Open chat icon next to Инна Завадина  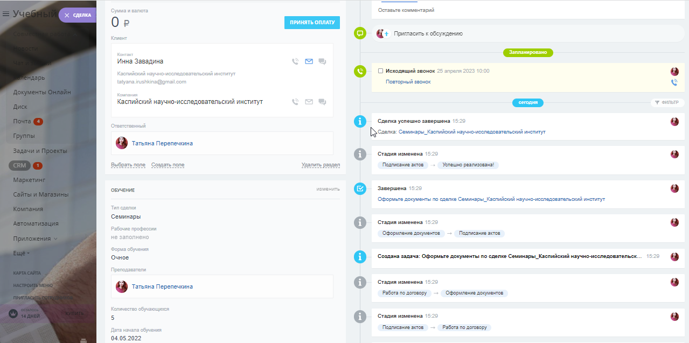[322, 61]
